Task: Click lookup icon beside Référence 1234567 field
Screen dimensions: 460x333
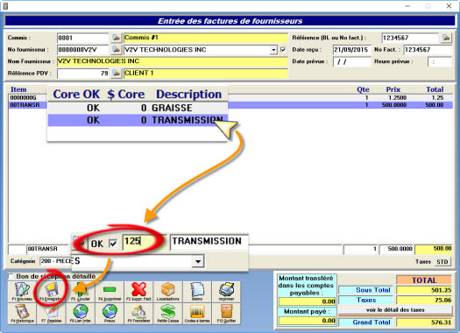Action: coord(446,38)
